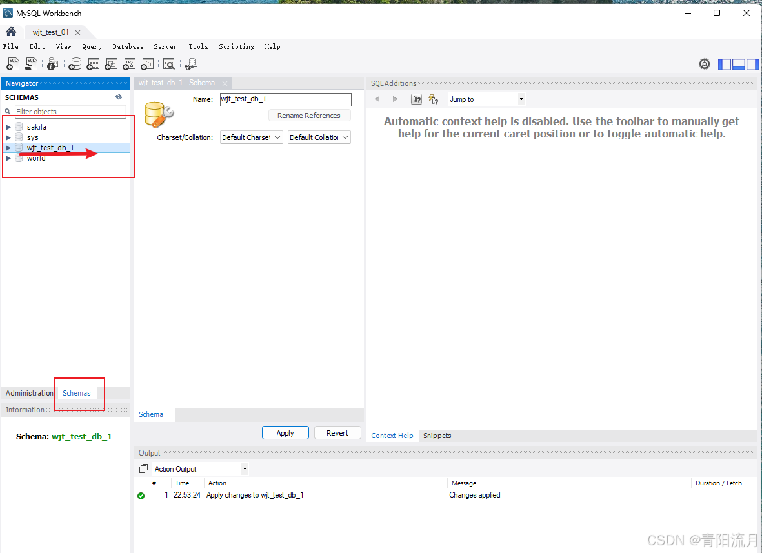The width and height of the screenshot is (762, 553).
Task: Expand the sakila schema
Action: (x=8, y=127)
